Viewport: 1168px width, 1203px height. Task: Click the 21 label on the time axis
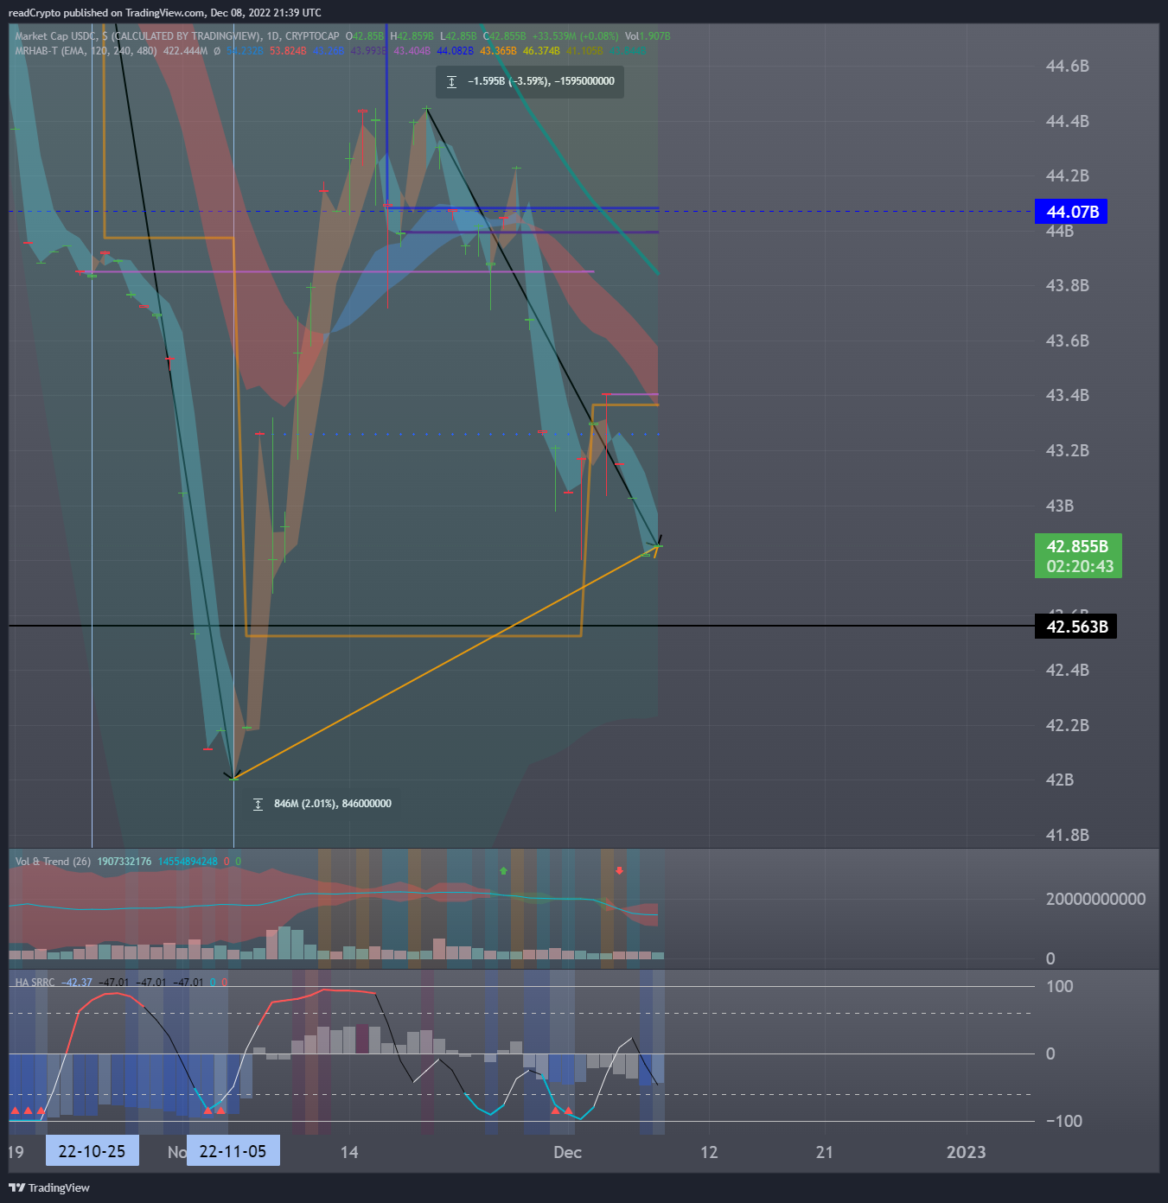[x=825, y=1152]
